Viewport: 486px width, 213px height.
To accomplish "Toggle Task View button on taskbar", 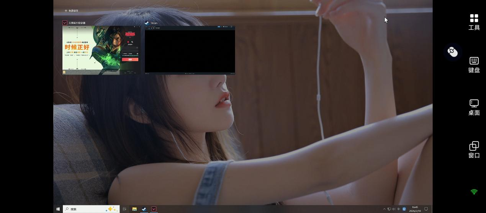I will (124, 209).
